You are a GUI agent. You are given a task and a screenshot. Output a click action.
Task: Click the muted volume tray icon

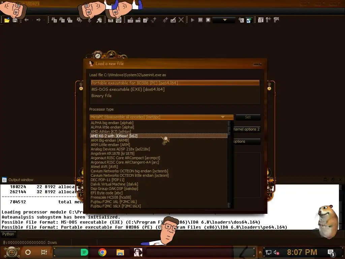276,253
